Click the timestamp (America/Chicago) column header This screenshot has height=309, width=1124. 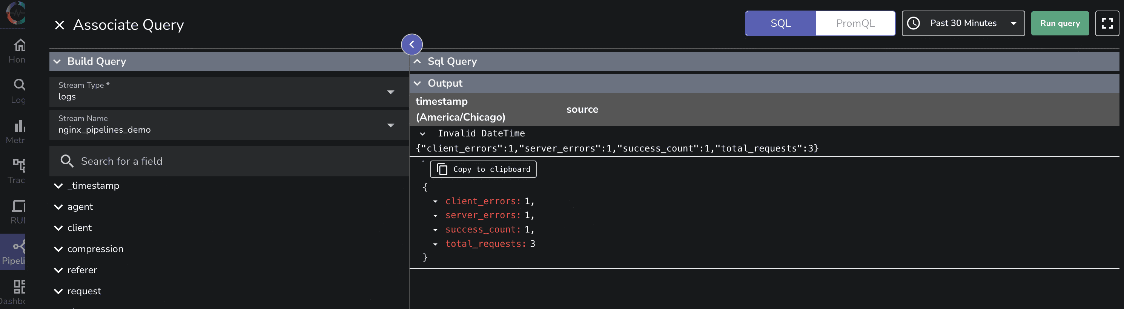(460, 109)
